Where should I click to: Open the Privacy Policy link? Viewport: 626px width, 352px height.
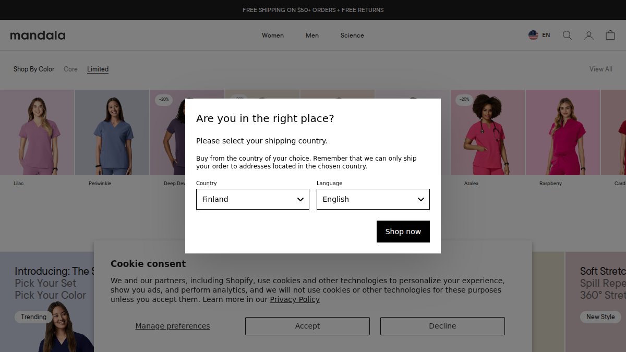[295, 299]
